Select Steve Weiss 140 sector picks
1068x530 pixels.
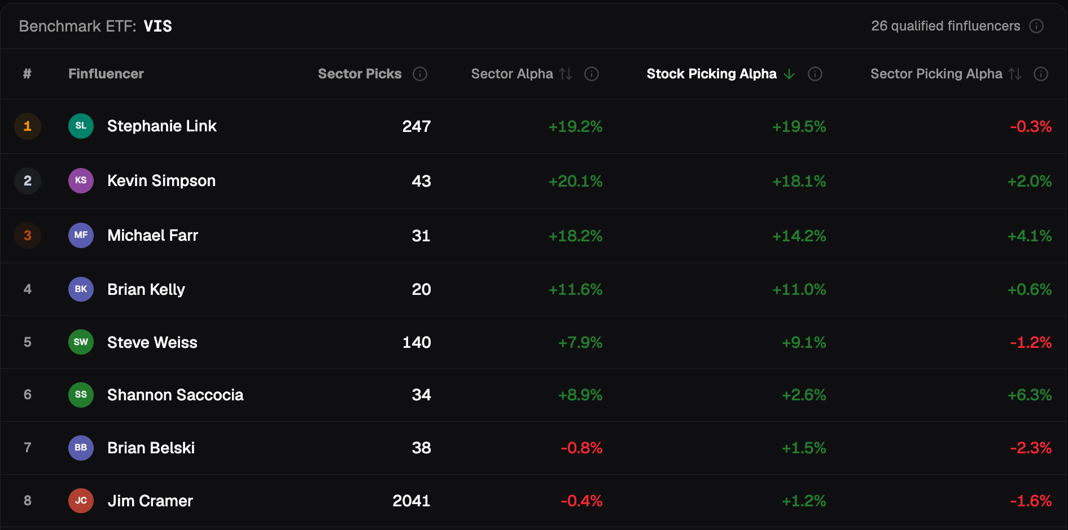coord(417,343)
